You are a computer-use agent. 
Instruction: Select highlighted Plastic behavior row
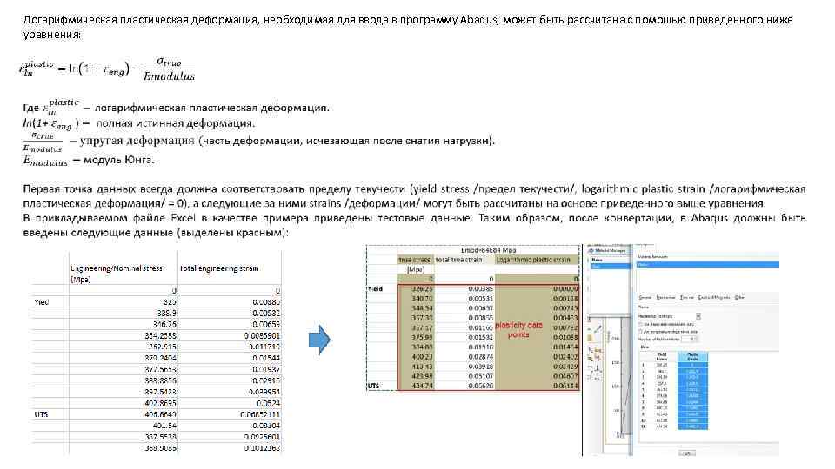click(708, 264)
